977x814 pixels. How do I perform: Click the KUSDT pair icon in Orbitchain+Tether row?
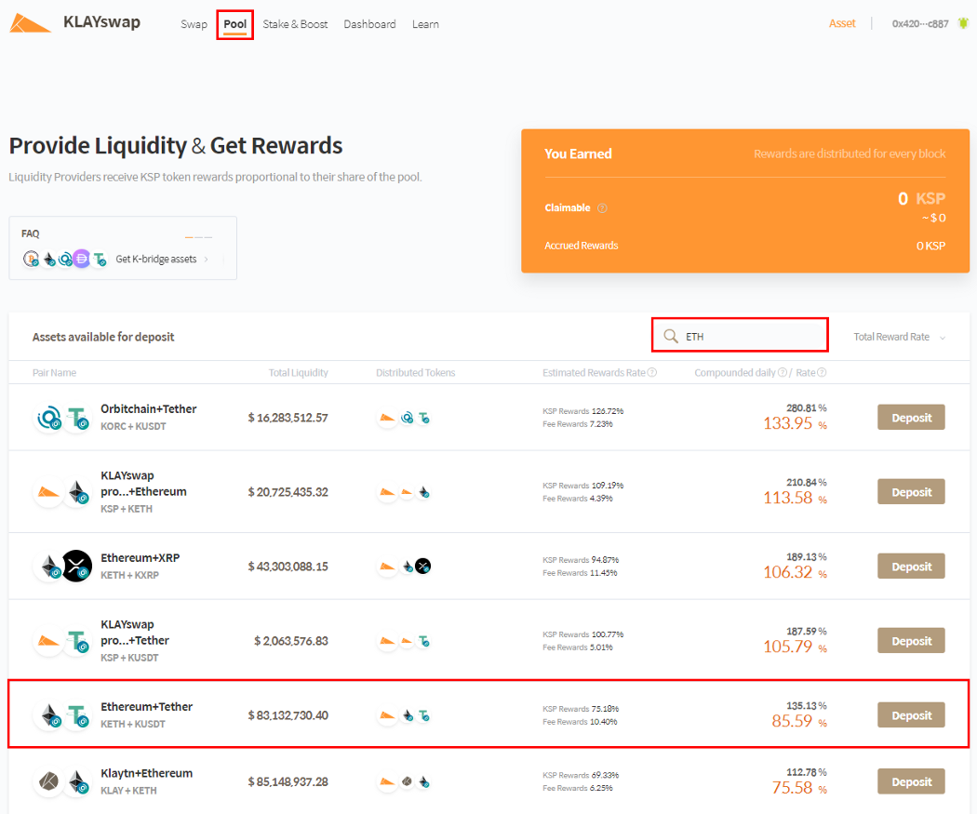click(x=77, y=418)
